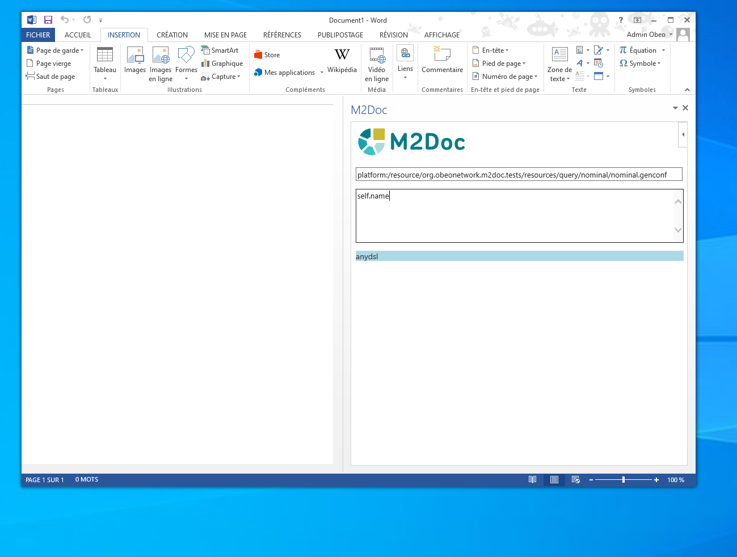Insert a Vidéo en ligne
This screenshot has width=737, height=557.
(x=377, y=64)
